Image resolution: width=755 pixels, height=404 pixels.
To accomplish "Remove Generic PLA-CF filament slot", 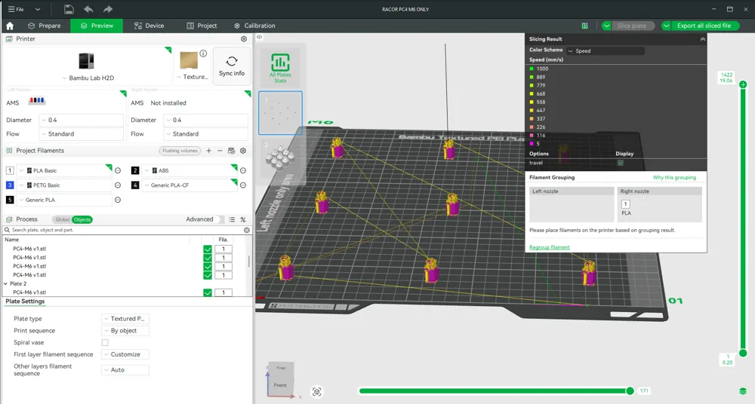I will click(x=243, y=185).
